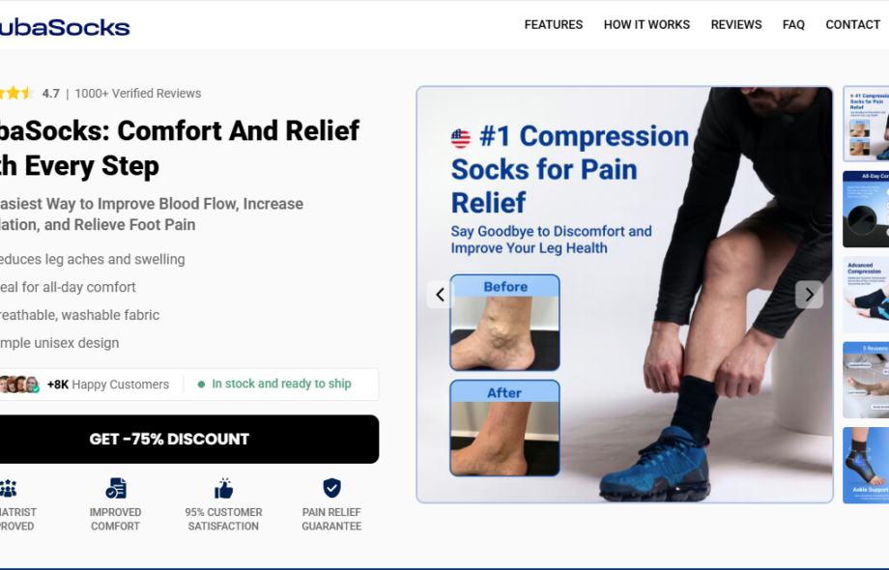
Task: Select the All-Day Comfort thumbnail
Action: 866,209
